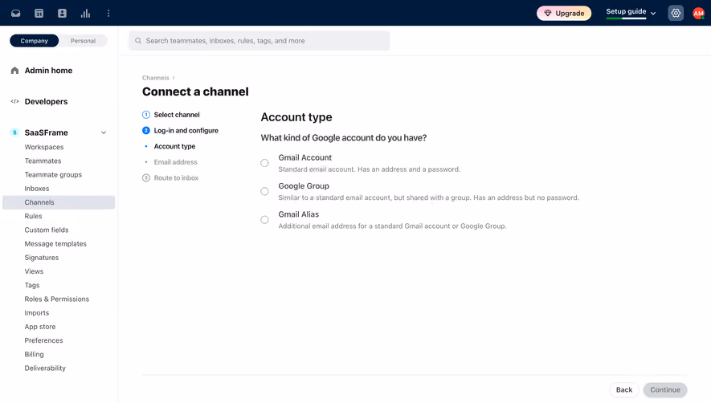Open the Account type sub-step
The image size is (711, 403).
click(x=174, y=146)
